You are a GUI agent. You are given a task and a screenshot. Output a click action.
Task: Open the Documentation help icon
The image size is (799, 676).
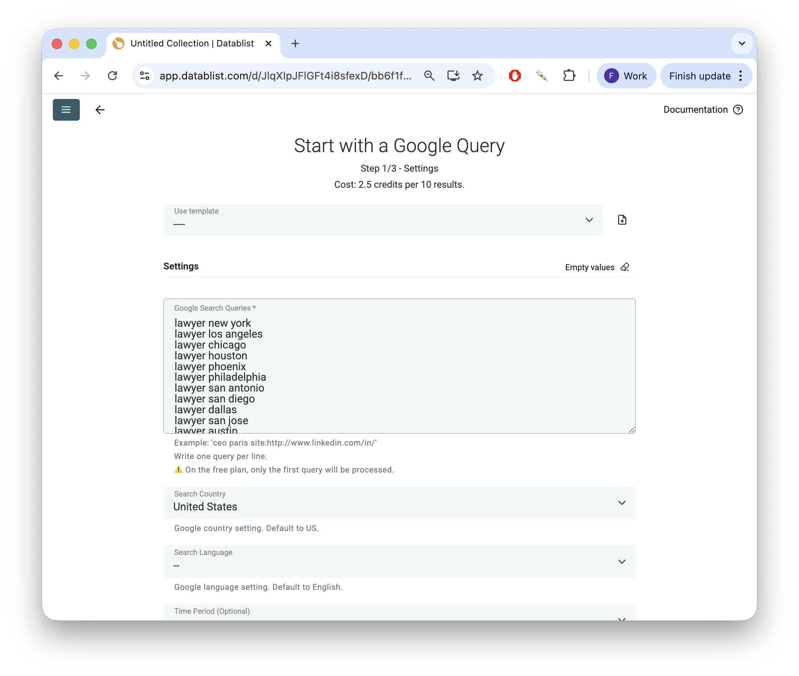(738, 109)
